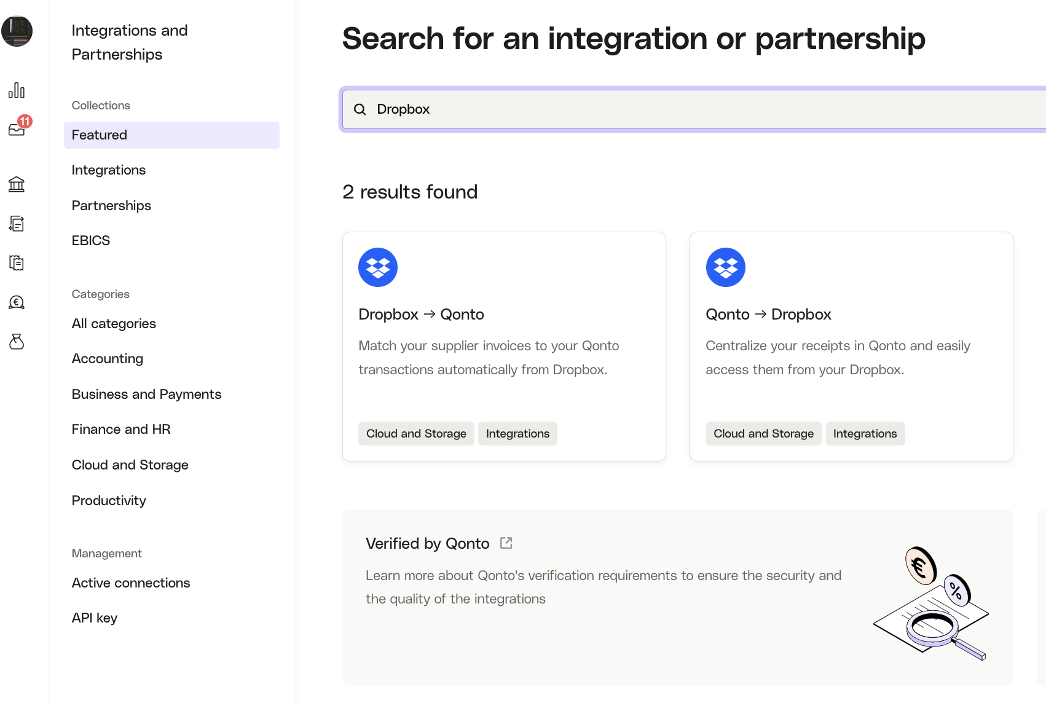Open the money bag icon in sidebar
Screen dimensions: 1046x703
click(17, 342)
